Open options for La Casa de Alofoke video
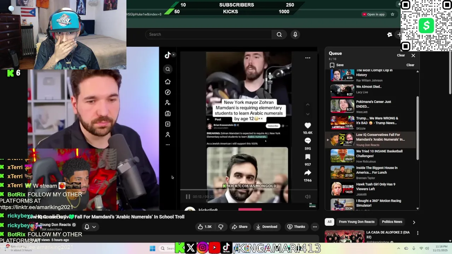452x254 pixels. coord(418,233)
